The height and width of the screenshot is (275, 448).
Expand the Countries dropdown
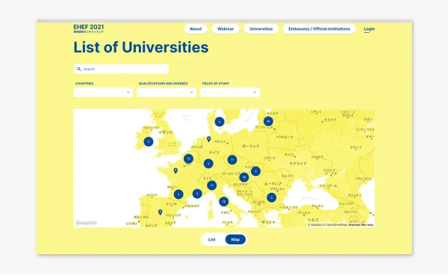[103, 92]
